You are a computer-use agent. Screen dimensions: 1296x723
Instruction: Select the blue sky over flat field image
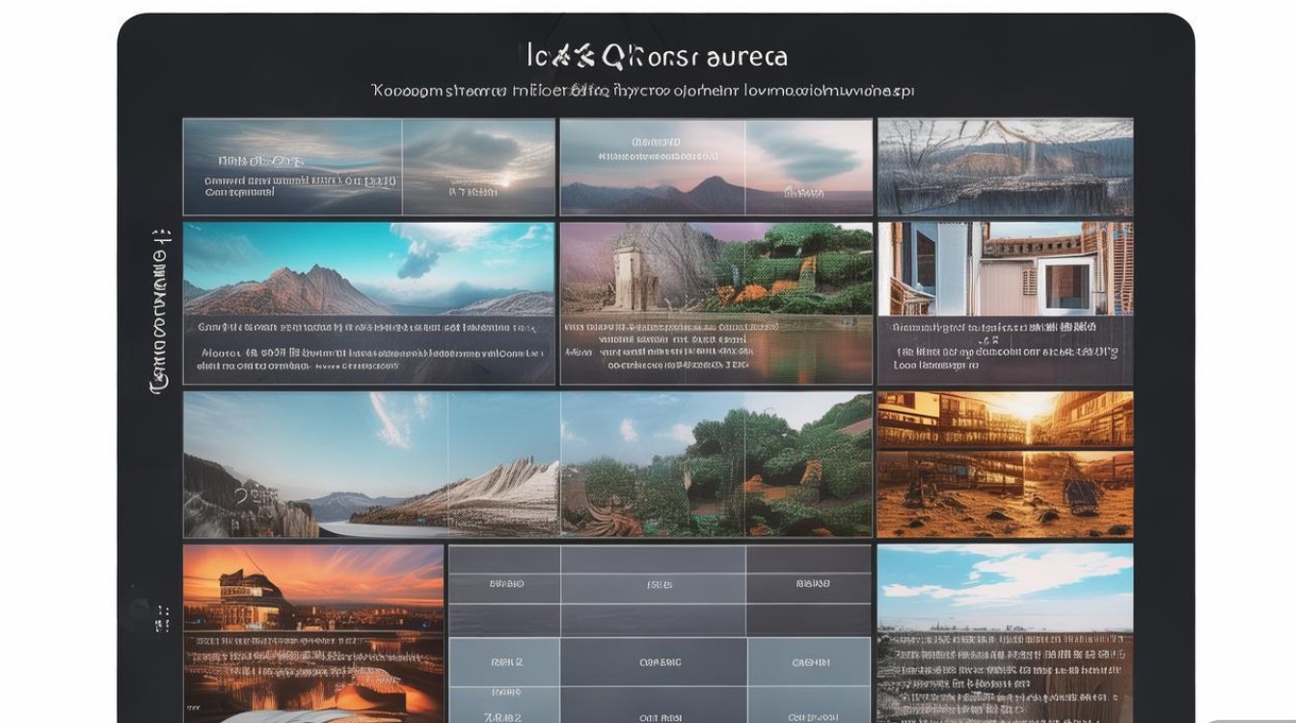pos(1005,588)
